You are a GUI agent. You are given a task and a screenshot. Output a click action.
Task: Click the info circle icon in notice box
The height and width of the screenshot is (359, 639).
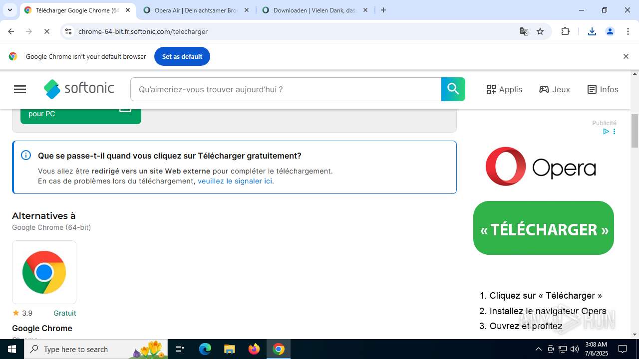(x=26, y=155)
